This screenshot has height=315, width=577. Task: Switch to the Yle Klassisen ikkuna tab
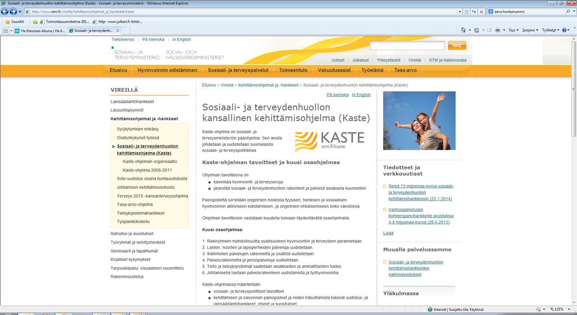pos(40,31)
